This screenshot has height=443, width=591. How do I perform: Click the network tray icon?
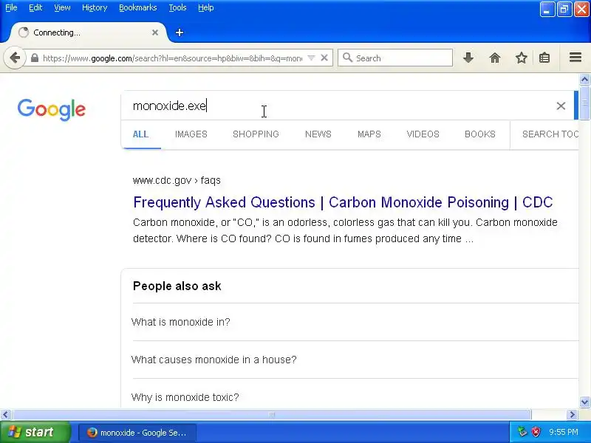pos(522,432)
